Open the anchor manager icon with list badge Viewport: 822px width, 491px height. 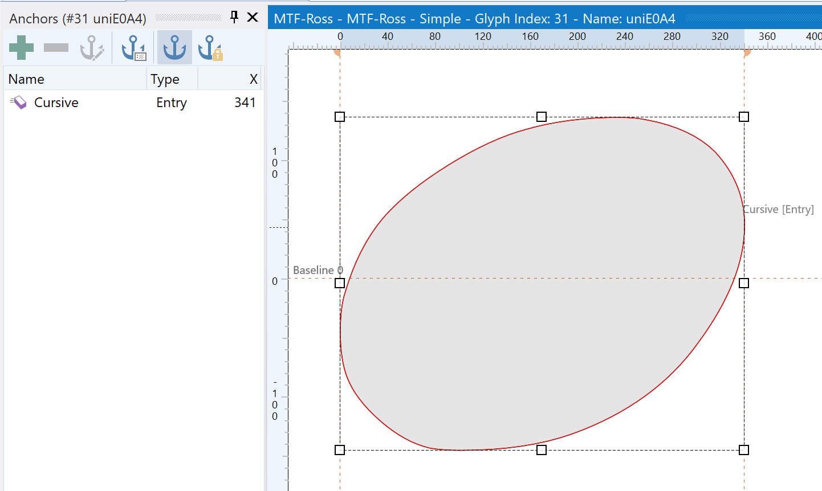134,48
